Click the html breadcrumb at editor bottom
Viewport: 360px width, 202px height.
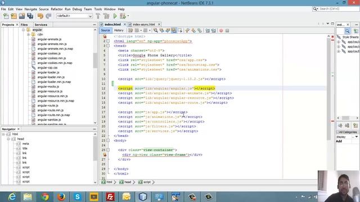pos(107,182)
